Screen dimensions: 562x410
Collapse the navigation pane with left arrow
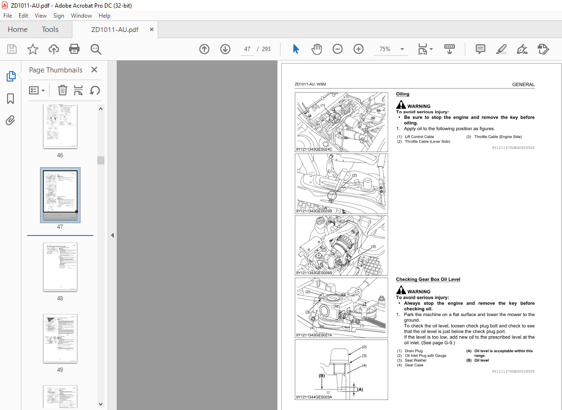(x=112, y=236)
